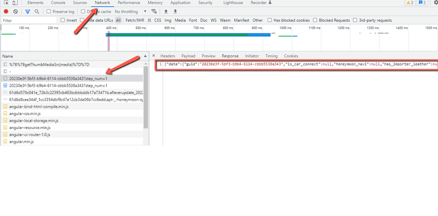Filter requests by Other type
438x216 pixels.
point(257,20)
